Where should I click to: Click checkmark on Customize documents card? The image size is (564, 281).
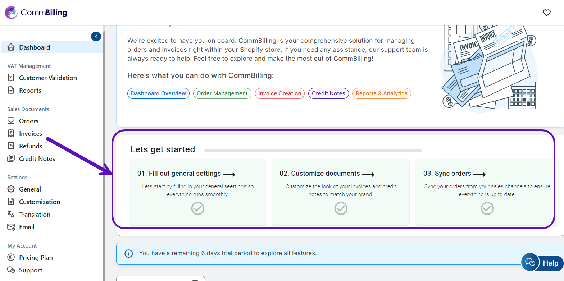[x=341, y=208]
